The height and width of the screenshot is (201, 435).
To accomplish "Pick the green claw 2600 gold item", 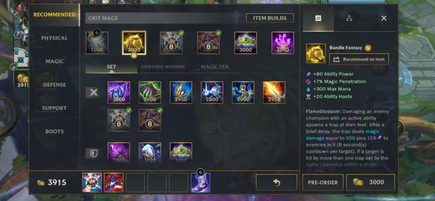I will 150,92.
